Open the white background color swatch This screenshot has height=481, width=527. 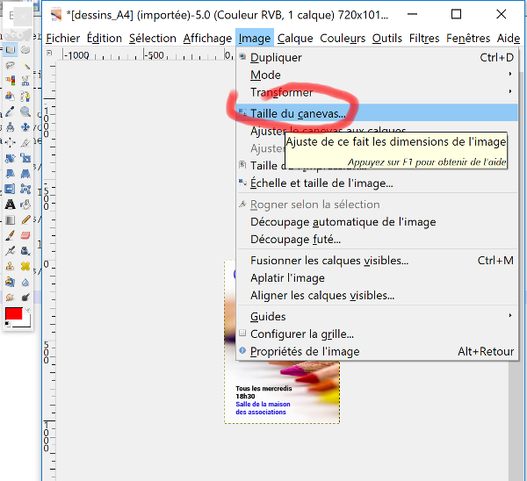pyautogui.click(x=26, y=322)
